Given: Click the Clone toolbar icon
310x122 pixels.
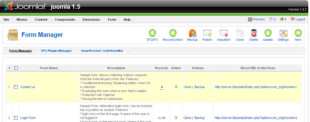Looking at the screenshot, I should 240,33.
